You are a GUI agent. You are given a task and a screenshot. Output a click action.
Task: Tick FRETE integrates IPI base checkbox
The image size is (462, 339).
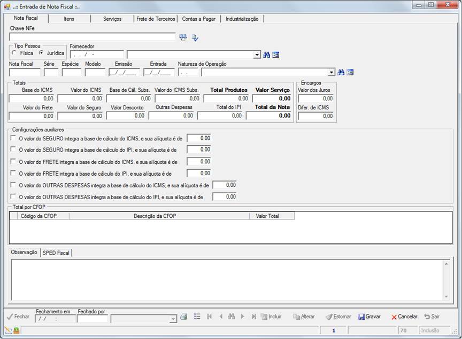click(x=13, y=174)
